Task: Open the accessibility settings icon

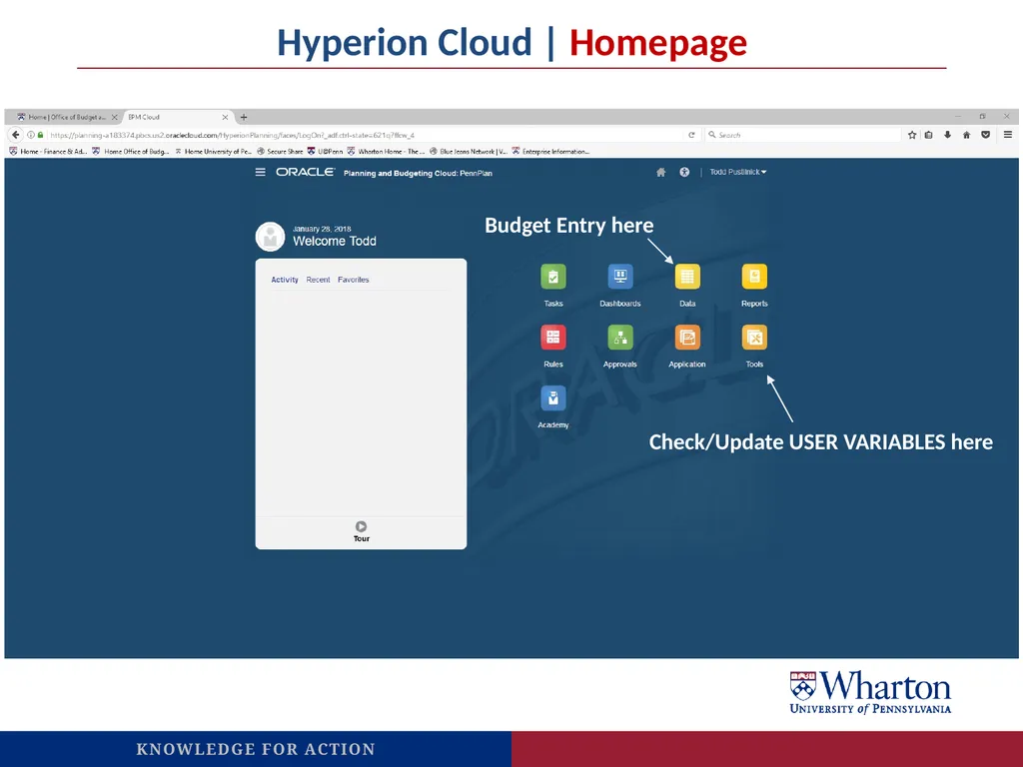Action: pyautogui.click(x=684, y=172)
